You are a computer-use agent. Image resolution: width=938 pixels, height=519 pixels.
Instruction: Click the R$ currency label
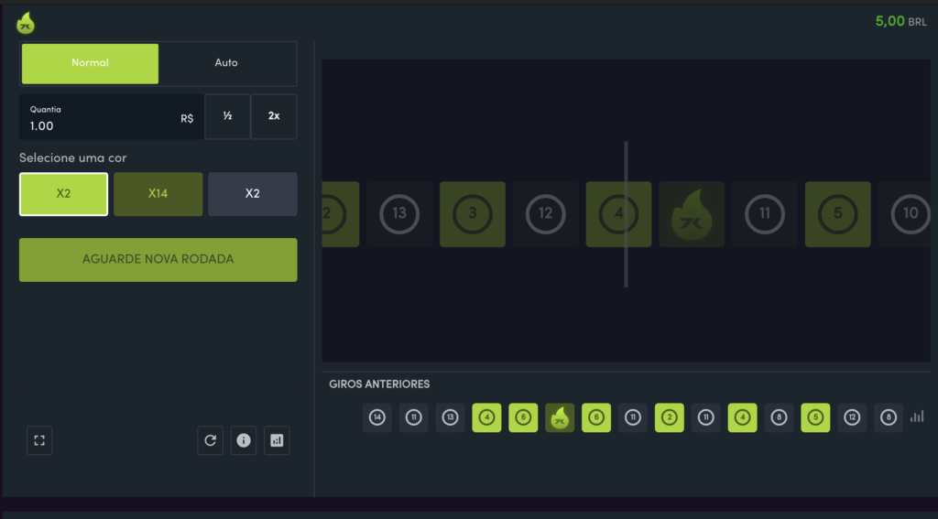pos(187,118)
